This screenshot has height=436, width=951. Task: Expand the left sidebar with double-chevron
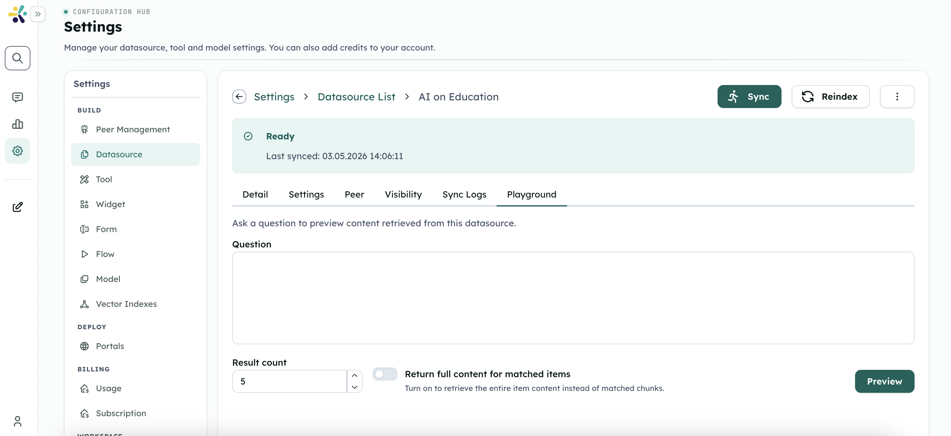[x=38, y=14]
